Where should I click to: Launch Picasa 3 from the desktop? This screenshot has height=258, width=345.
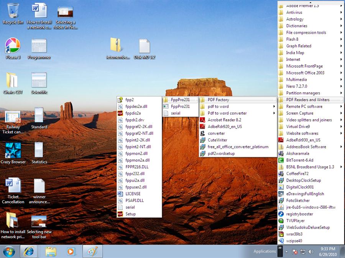pyautogui.click(x=12, y=46)
